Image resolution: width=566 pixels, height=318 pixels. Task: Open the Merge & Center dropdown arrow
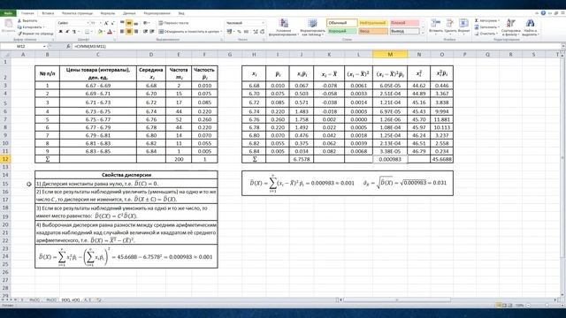tap(221, 32)
